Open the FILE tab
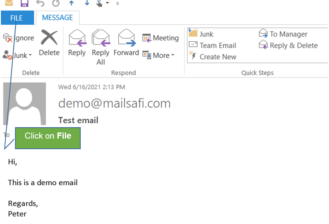This screenshot has width=329, height=224. (17, 18)
